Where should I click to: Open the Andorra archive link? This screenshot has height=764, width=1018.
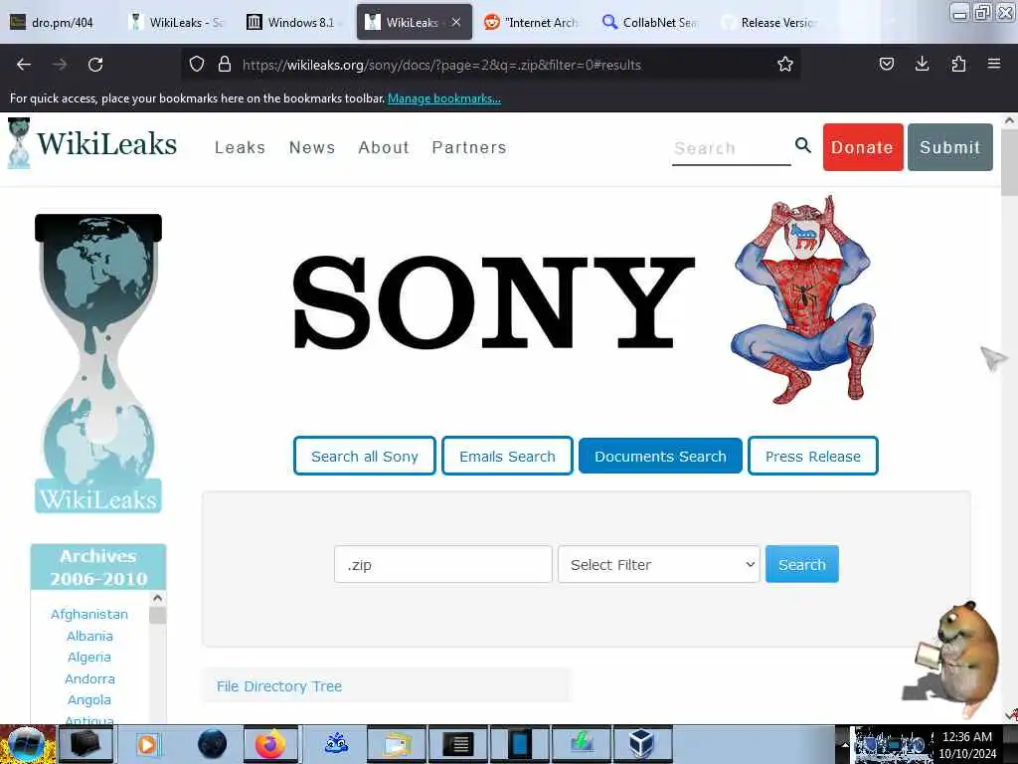89,678
